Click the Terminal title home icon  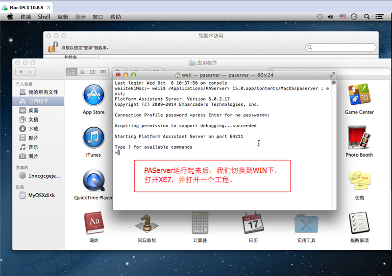coord(177,75)
